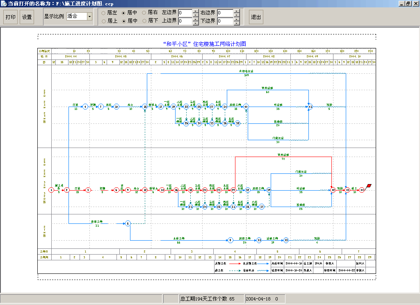Focus the 上边界 margin input field
Image resolution: width=420 pixels, height=305 pixels.
[x=185, y=21]
